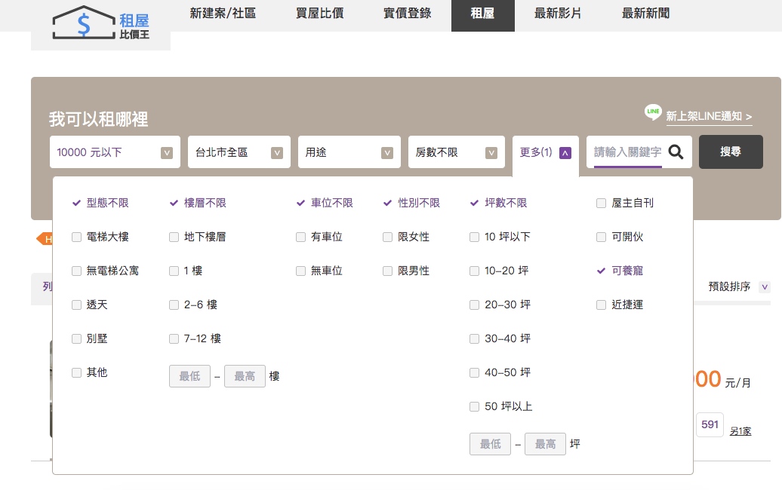782x490 pixels.
Task: Follow the 新上架LINE通知 link
Action: (709, 117)
